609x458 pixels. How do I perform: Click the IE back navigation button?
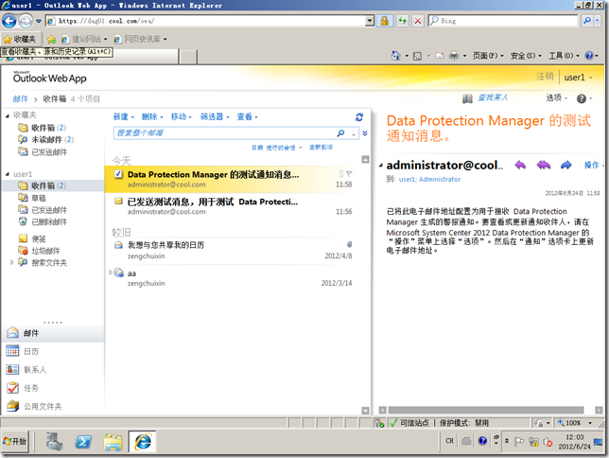point(9,21)
